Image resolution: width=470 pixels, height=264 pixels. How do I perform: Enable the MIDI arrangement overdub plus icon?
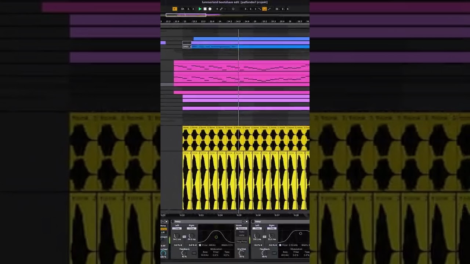(x=217, y=9)
